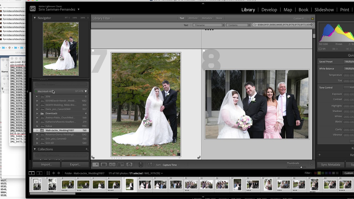Select None in Library Filter bar

(x=219, y=18)
